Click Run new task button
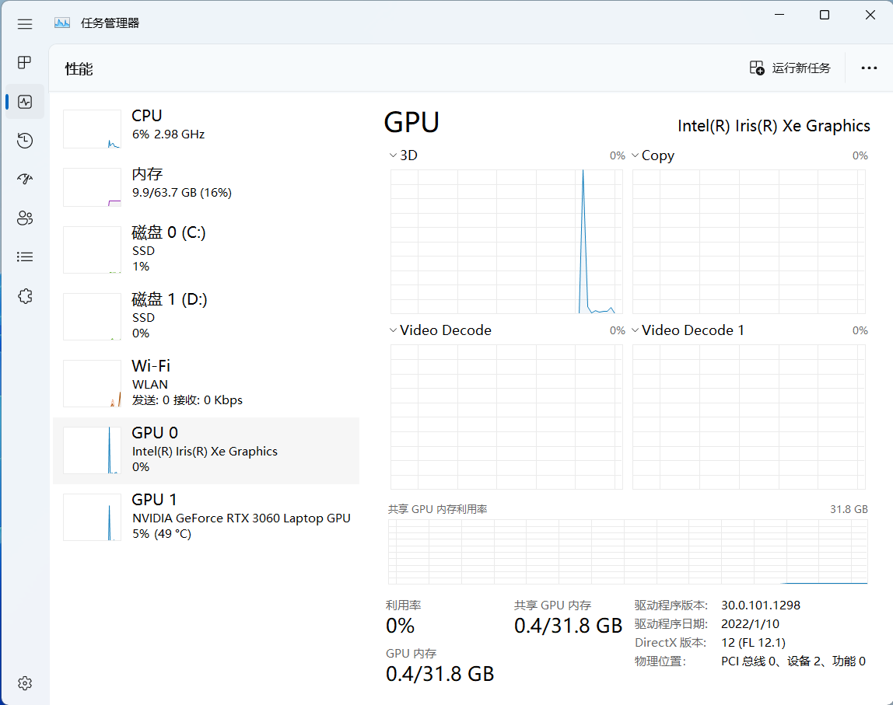893x705 pixels. click(x=790, y=68)
